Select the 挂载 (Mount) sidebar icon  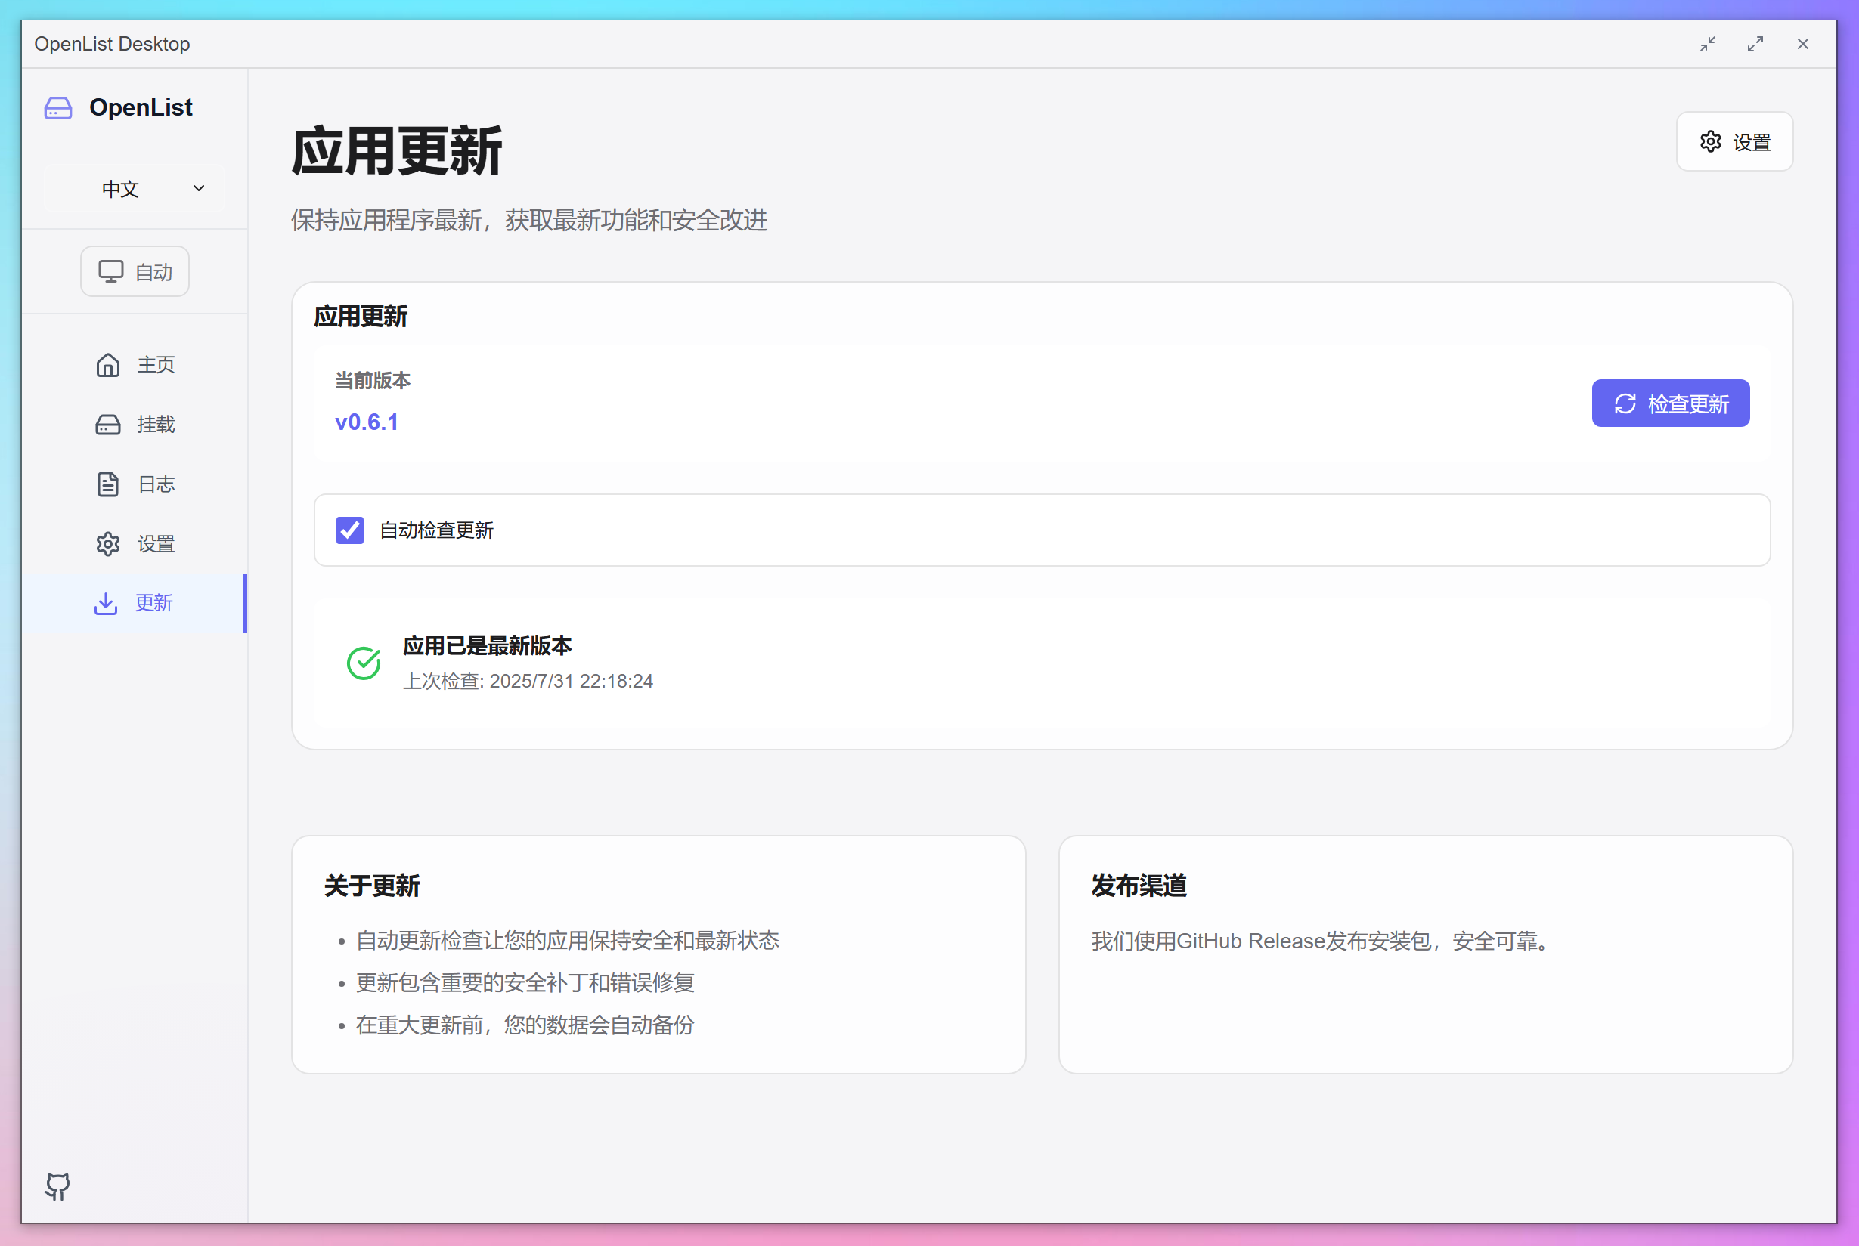108,425
